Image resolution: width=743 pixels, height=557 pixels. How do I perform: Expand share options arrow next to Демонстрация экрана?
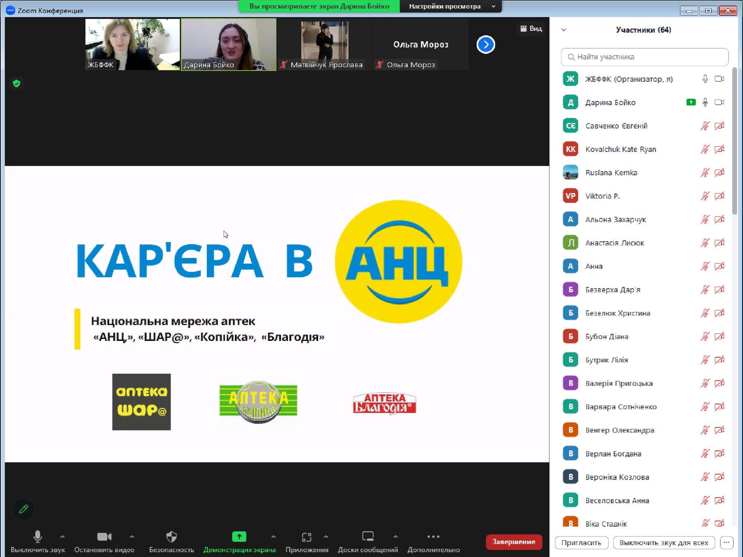(x=273, y=537)
